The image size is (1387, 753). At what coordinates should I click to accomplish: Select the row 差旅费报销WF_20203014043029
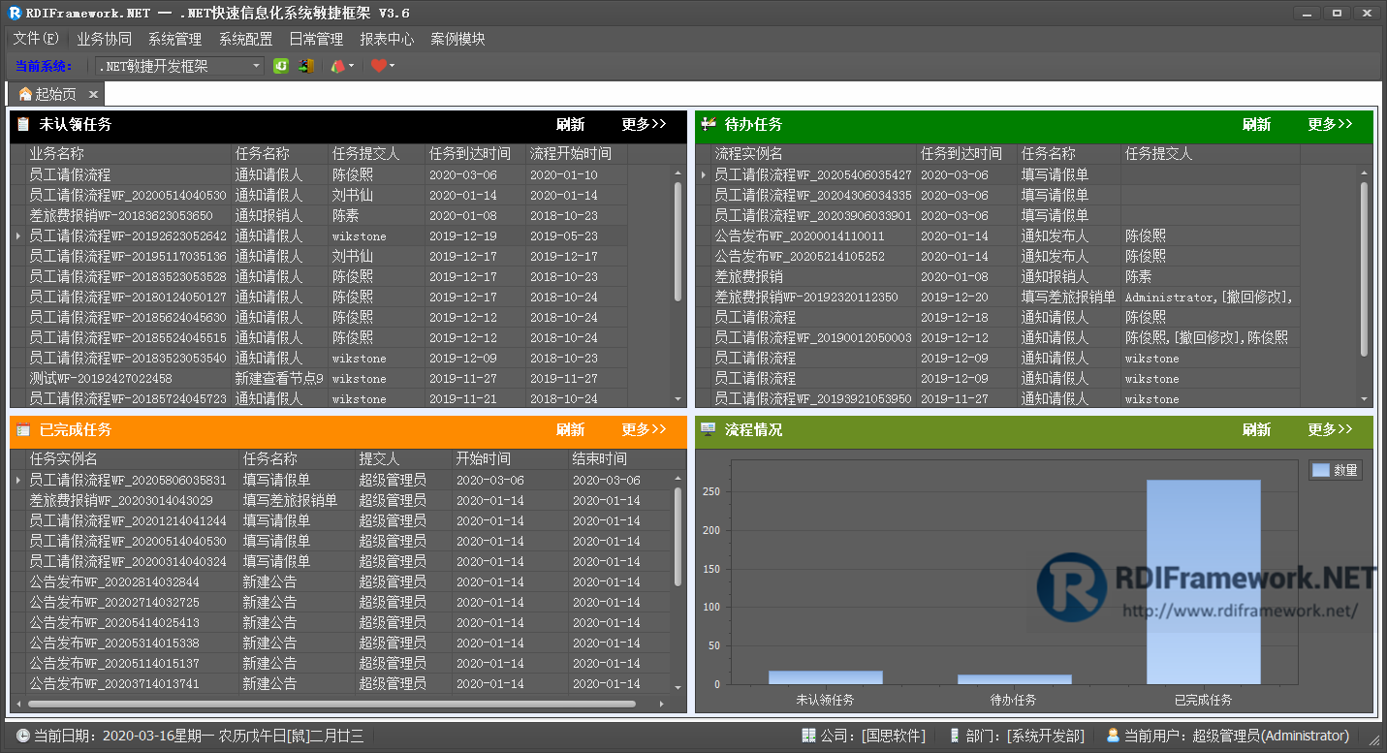click(x=340, y=501)
